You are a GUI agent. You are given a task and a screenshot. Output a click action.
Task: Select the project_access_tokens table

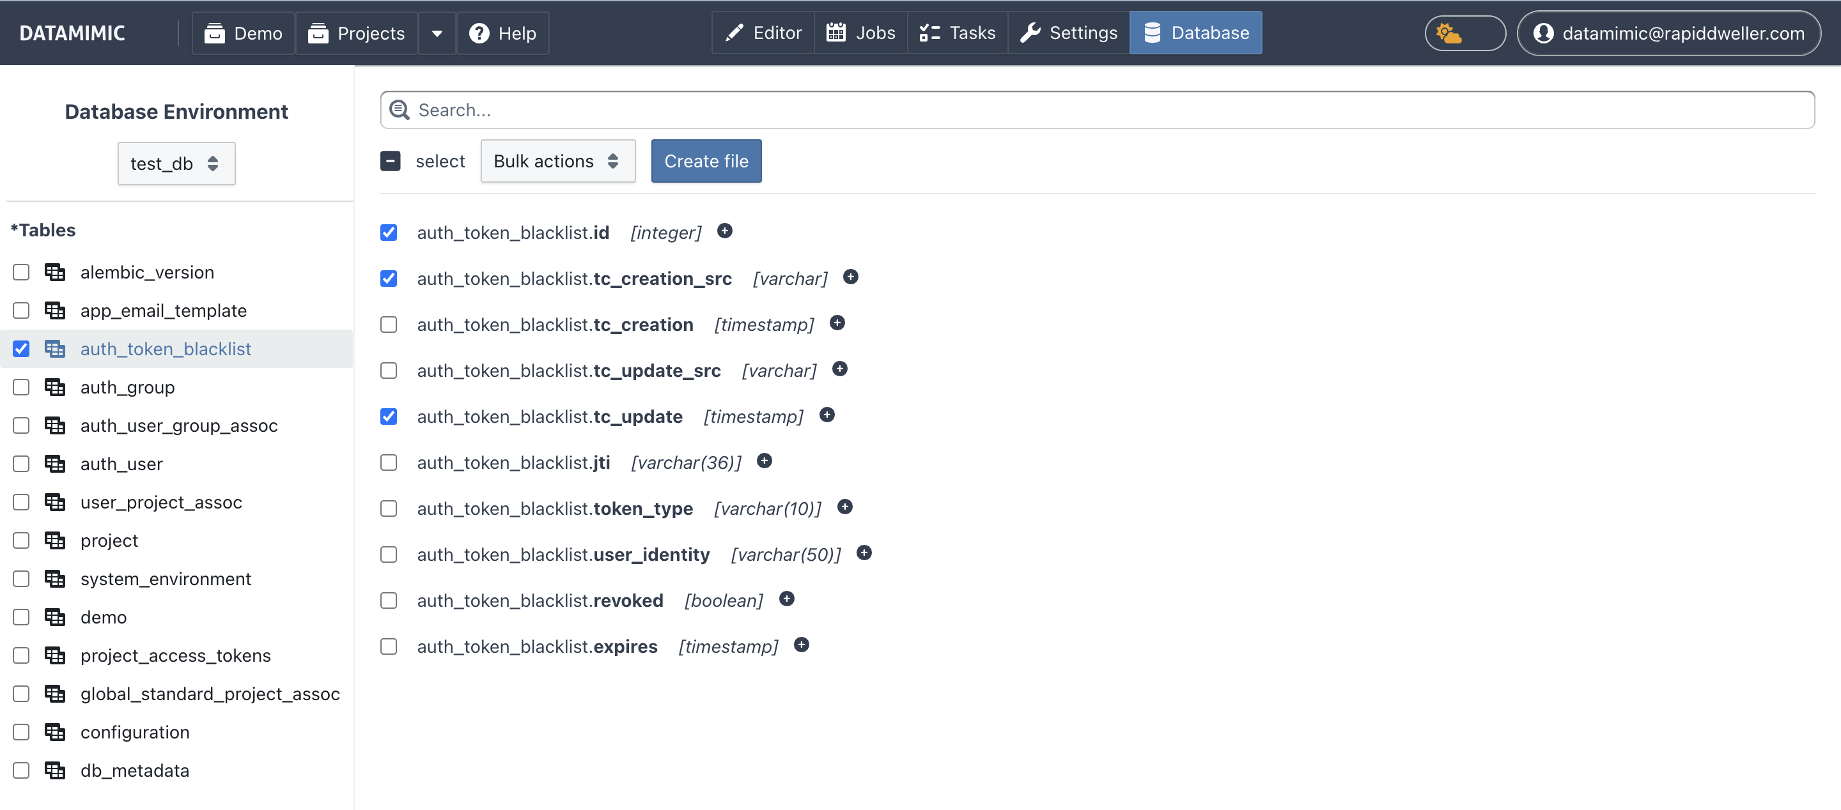click(175, 655)
